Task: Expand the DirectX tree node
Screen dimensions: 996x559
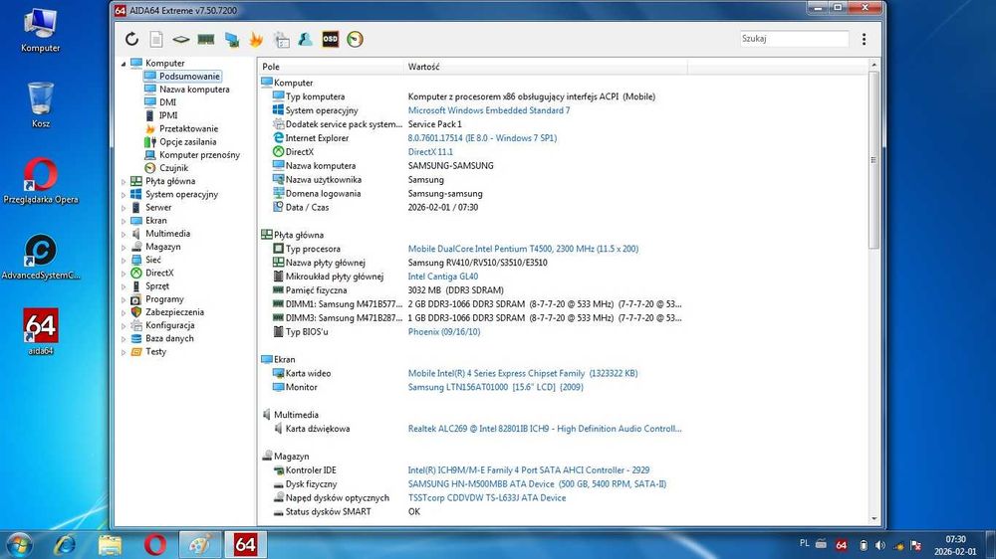Action: 124,274
